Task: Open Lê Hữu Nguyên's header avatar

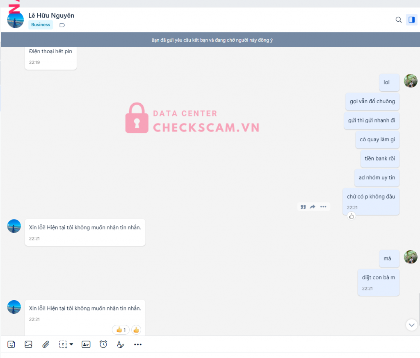Action: tap(16, 20)
